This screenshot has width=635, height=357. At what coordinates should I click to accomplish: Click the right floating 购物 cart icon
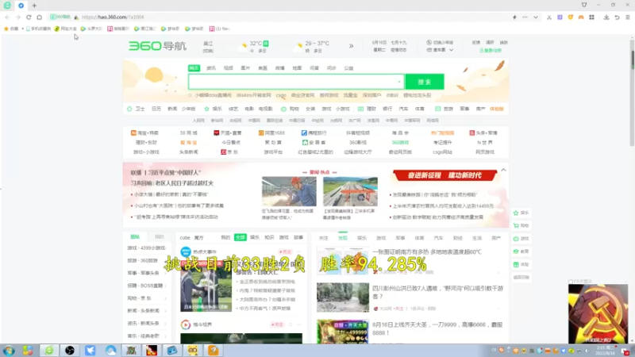point(516,226)
